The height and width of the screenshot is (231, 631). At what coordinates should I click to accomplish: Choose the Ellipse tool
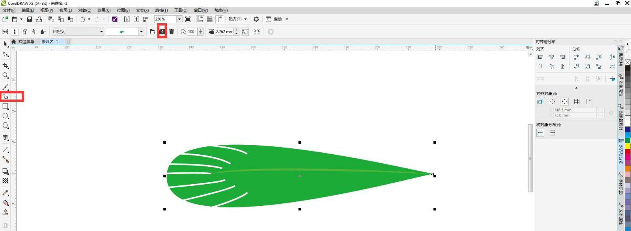[6, 116]
